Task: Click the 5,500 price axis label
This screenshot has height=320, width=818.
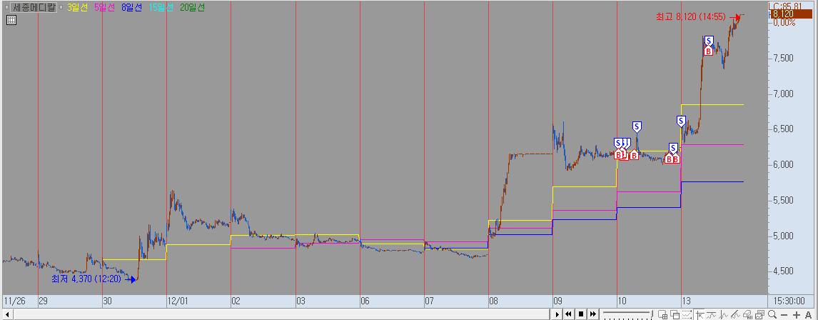Action: coord(782,200)
